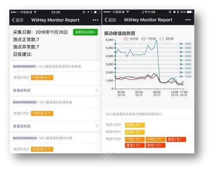The width and height of the screenshot is (213, 172).
Task: Open three-dot more menu on left screen
Action: tap(95, 20)
